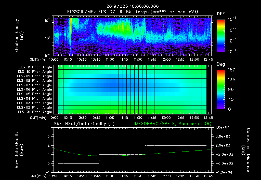The image size is (261, 180).
Task: Click the ELS-11 Pitch Angle row label
Action: pos(35,67)
